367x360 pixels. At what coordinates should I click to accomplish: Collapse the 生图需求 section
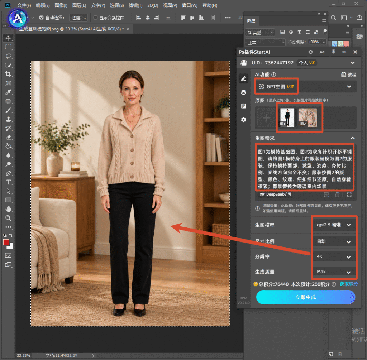(x=353, y=138)
